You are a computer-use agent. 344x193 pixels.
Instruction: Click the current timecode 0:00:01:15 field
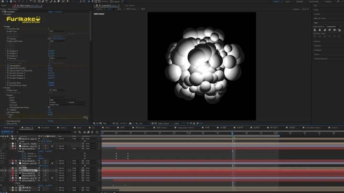(7, 132)
